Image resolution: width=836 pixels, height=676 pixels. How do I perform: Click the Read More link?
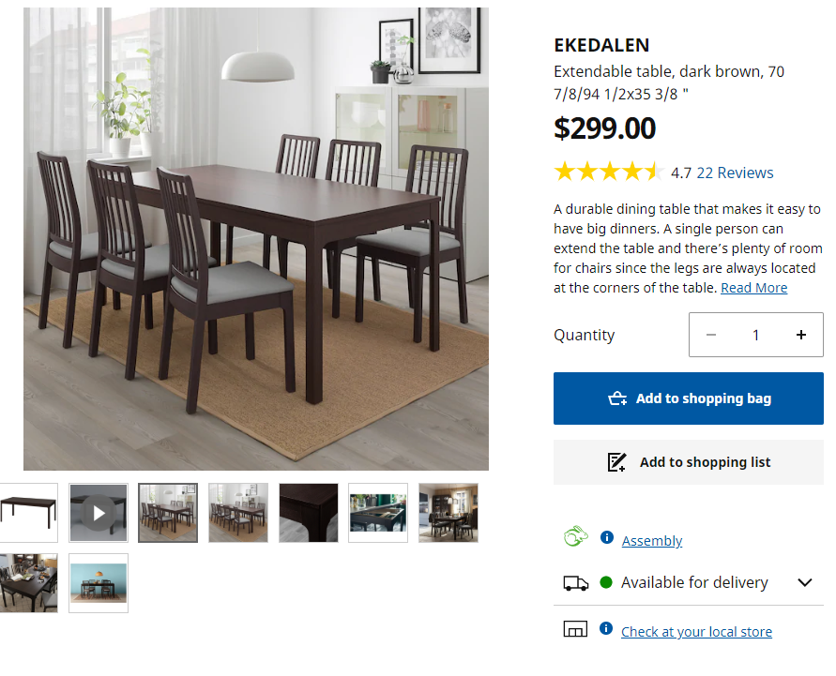[753, 288]
